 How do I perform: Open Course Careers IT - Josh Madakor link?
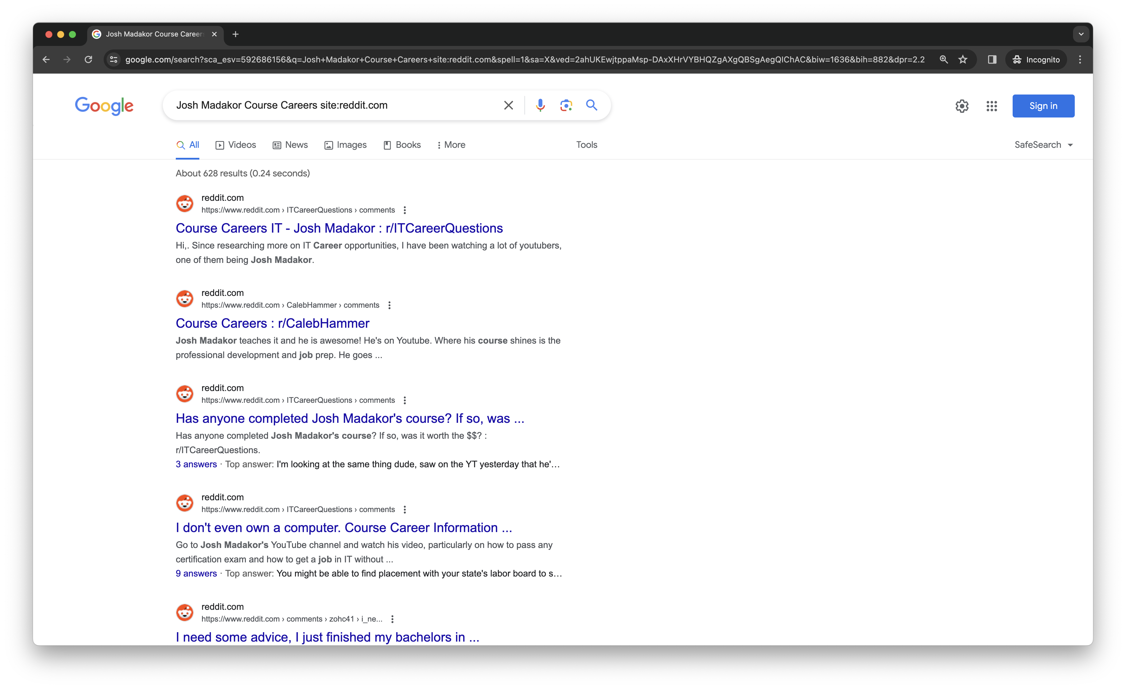tap(339, 228)
